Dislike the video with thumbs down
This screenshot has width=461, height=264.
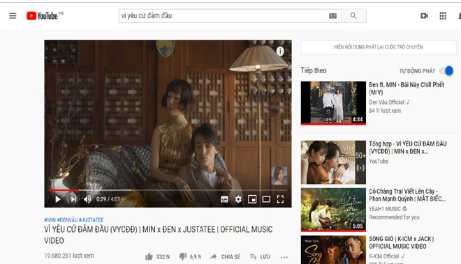coord(183,256)
